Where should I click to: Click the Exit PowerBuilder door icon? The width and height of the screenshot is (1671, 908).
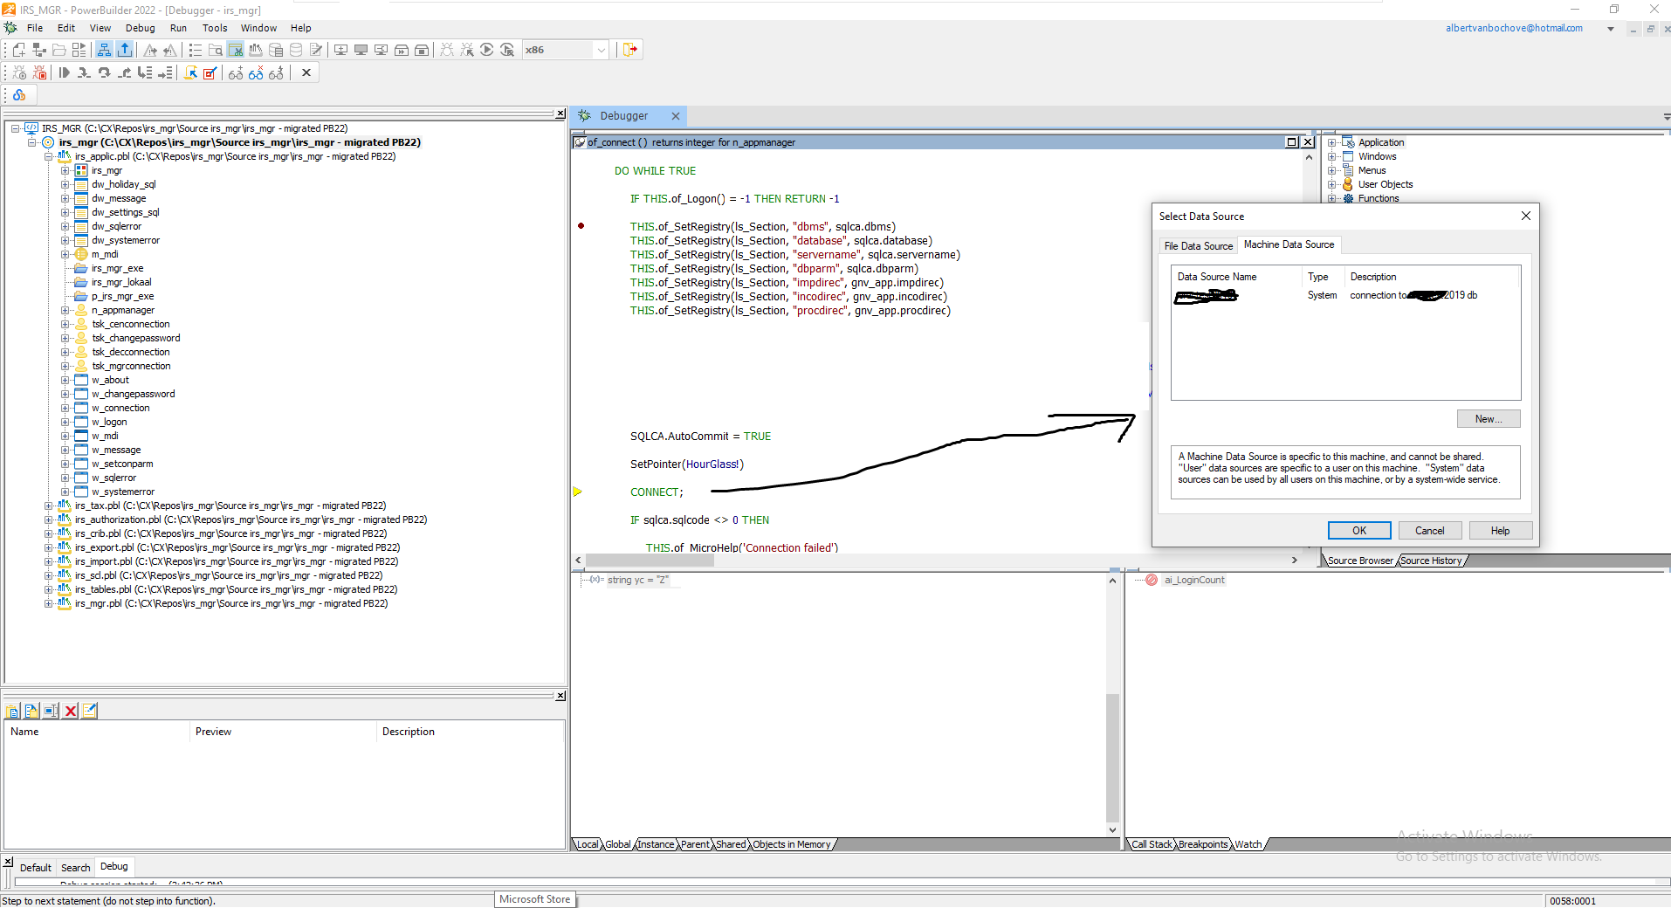point(629,50)
